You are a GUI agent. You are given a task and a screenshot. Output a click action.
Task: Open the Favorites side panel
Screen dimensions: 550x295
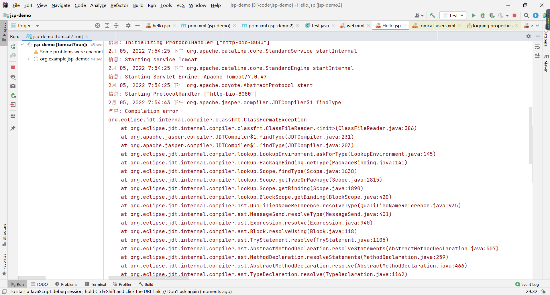(4, 265)
